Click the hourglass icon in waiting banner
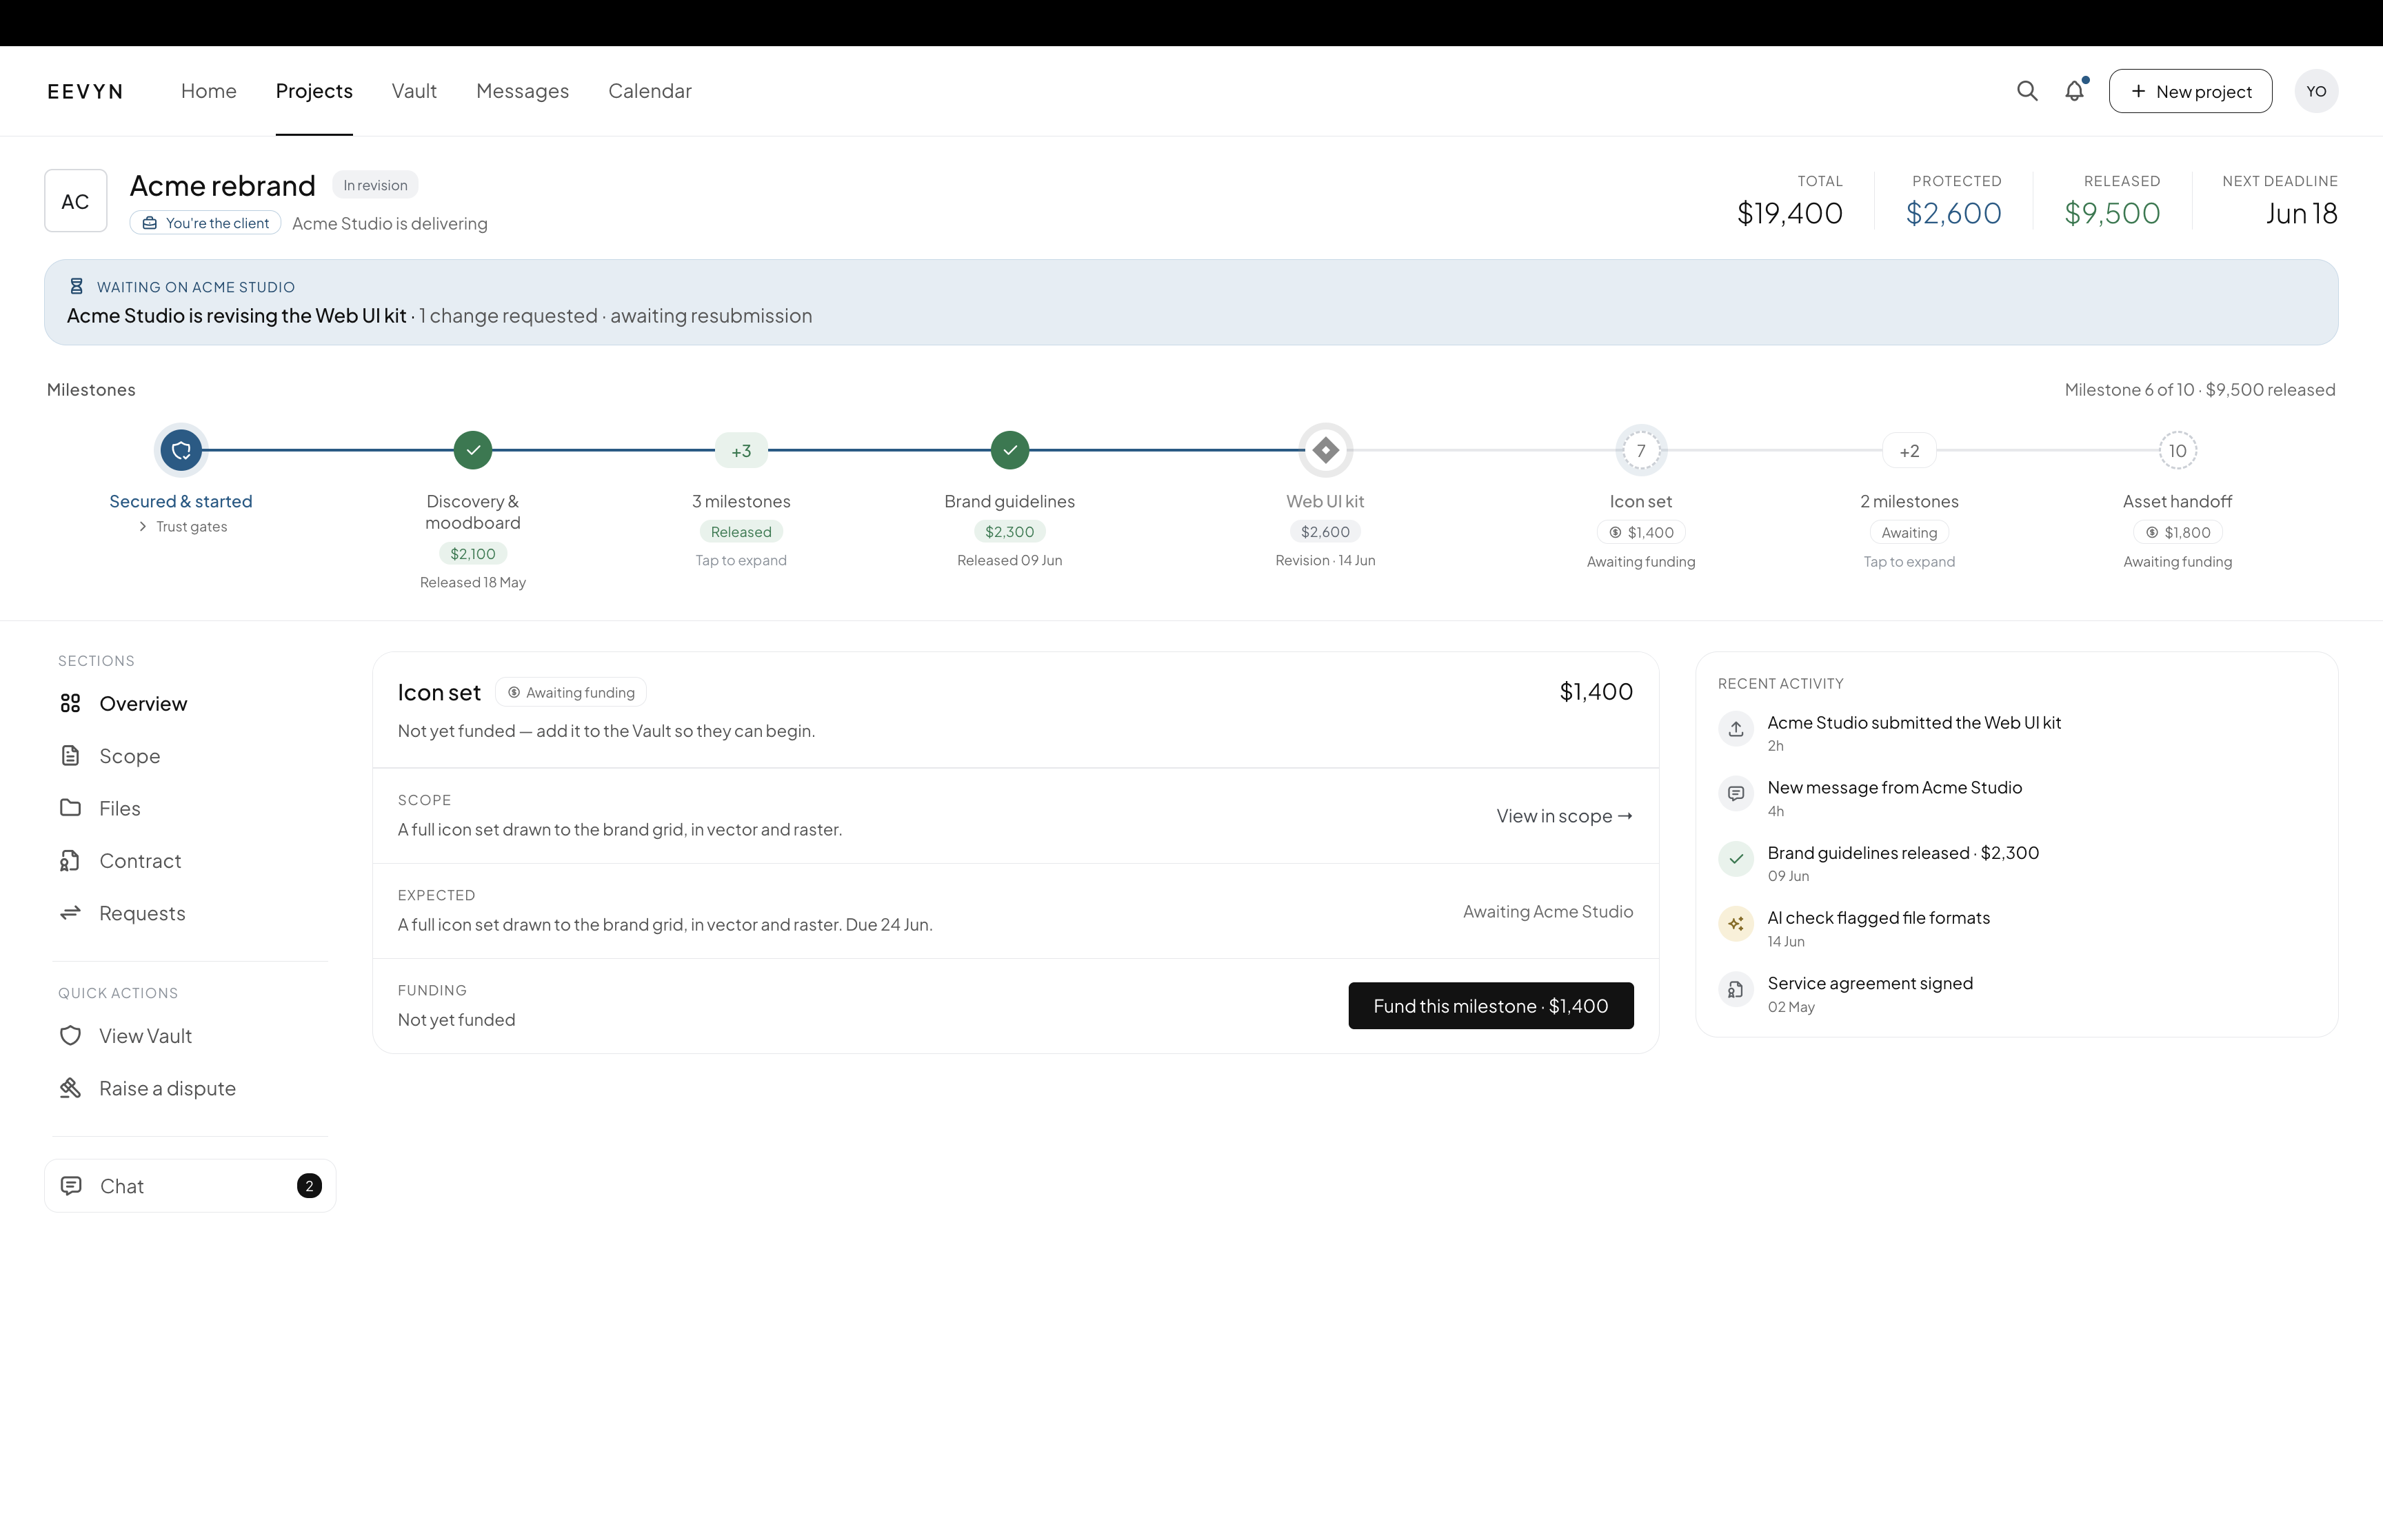The image size is (2383, 1540). point(76,287)
